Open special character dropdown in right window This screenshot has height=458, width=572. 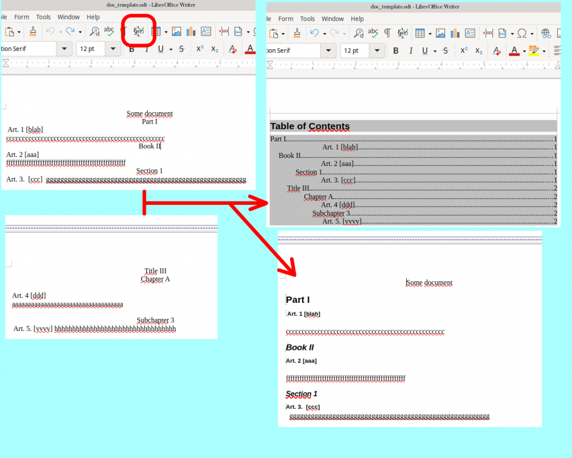tap(532, 34)
